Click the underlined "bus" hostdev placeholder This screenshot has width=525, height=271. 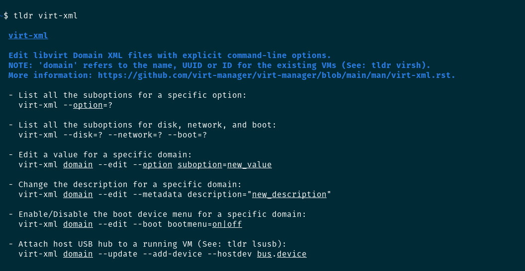[x=264, y=254]
